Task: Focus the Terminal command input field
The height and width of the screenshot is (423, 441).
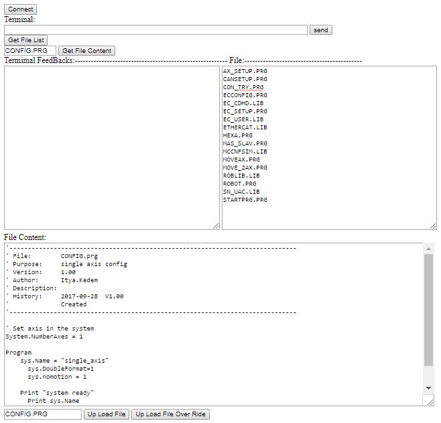Action: pyautogui.click(x=155, y=29)
